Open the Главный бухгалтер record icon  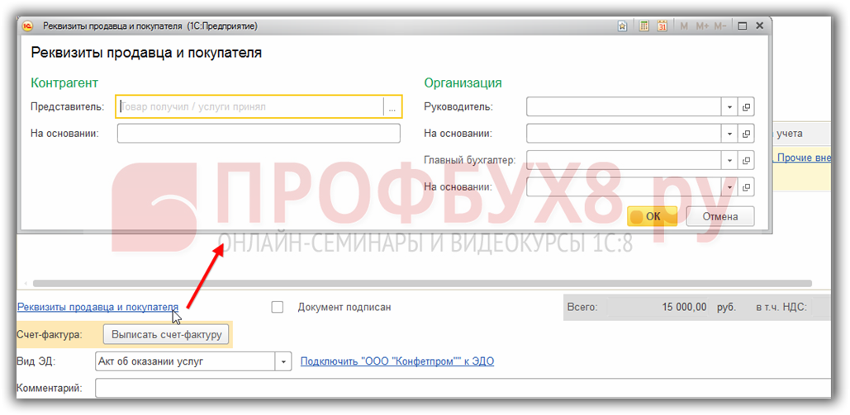coord(747,160)
